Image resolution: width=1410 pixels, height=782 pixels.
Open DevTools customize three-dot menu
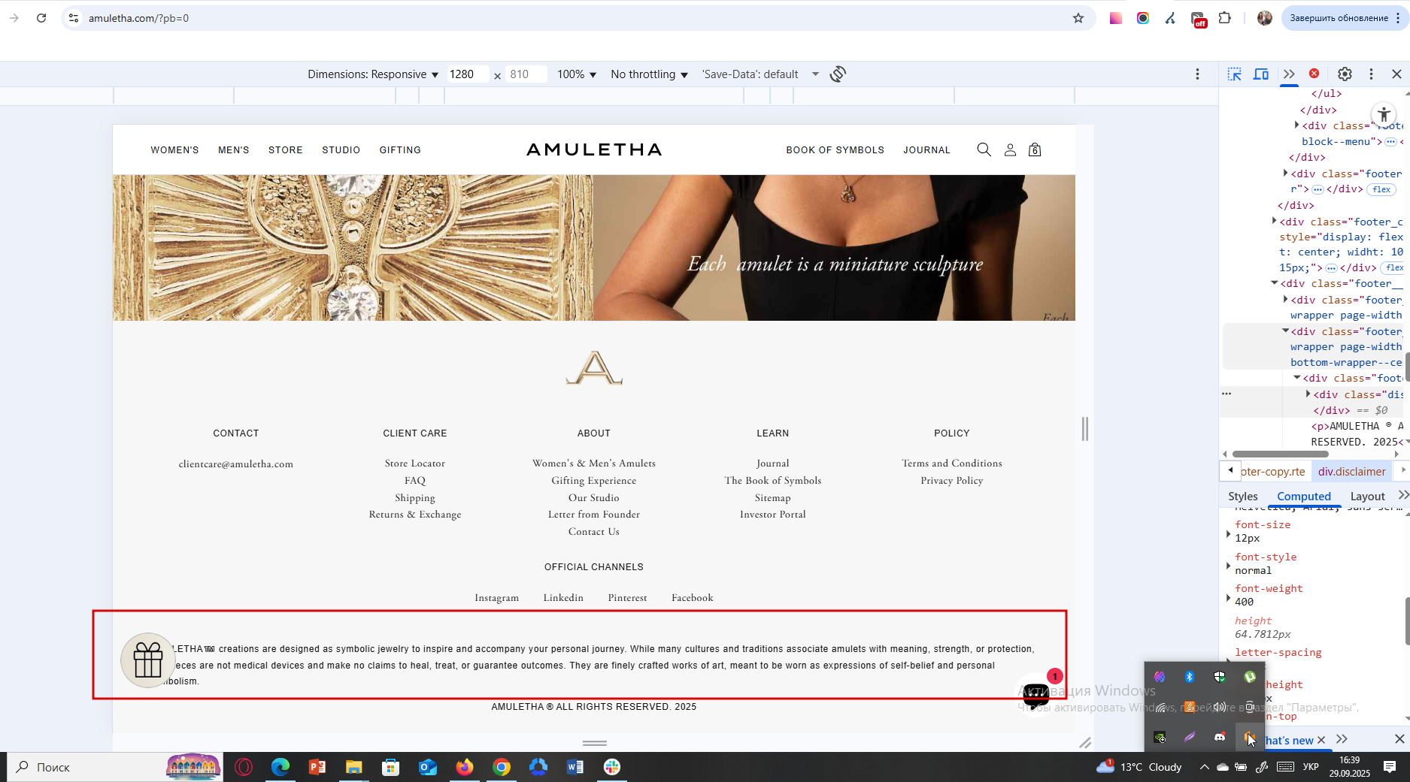coord(1371,74)
